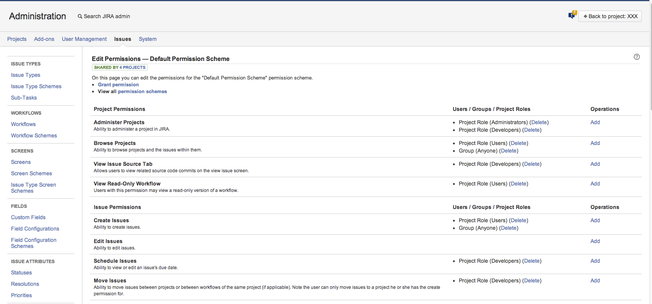
Task: Delete Administrators role from Administer Projects
Action: [539, 122]
